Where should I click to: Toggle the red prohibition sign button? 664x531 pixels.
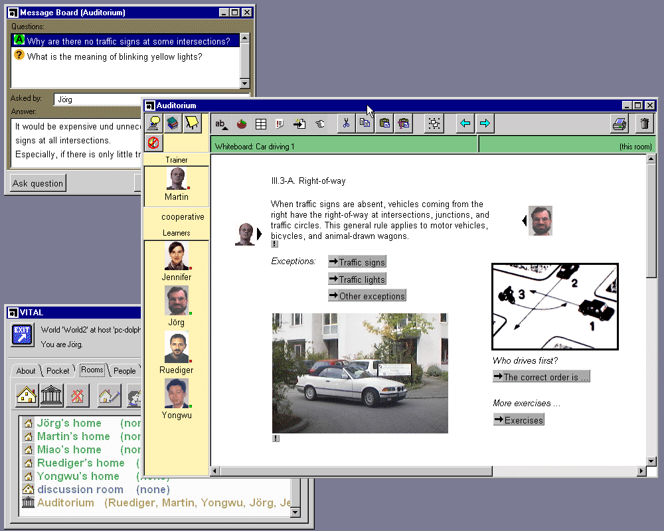[x=154, y=142]
